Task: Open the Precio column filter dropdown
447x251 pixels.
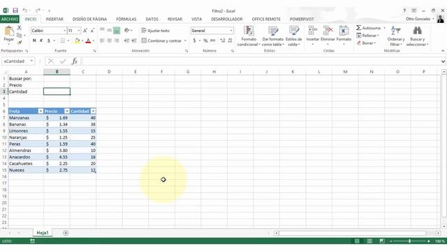Action: (67, 112)
